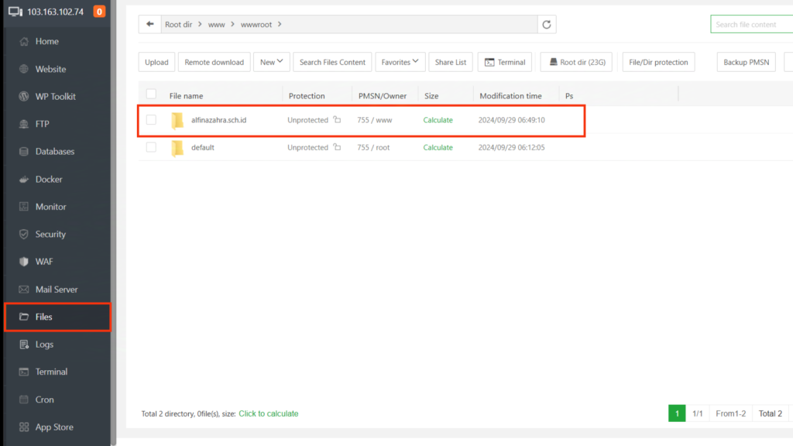Click lock icon for alfinazahra.sch.id protection

pyautogui.click(x=337, y=120)
